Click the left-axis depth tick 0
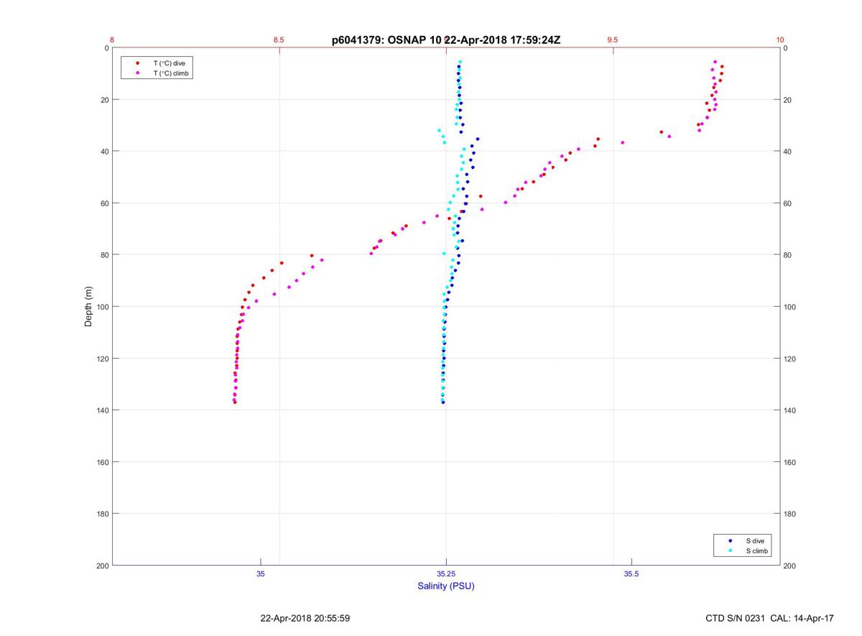This screenshot has height=636, width=862. tap(106, 48)
